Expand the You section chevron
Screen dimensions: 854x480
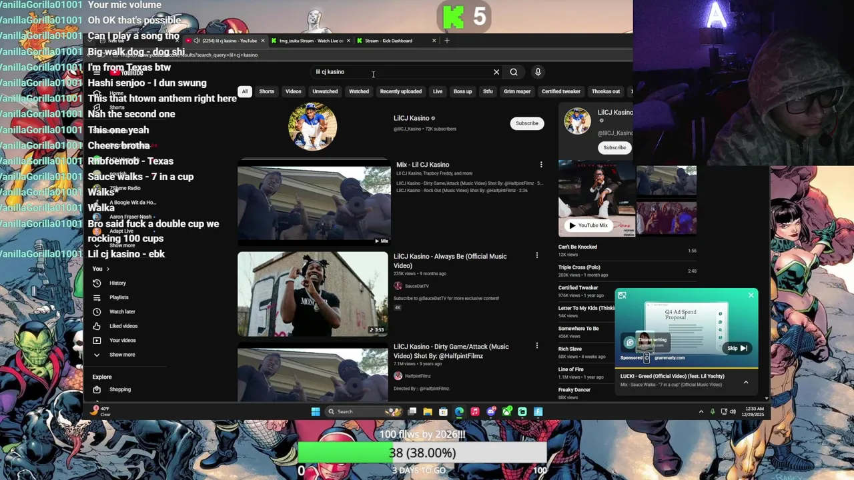[107, 269]
